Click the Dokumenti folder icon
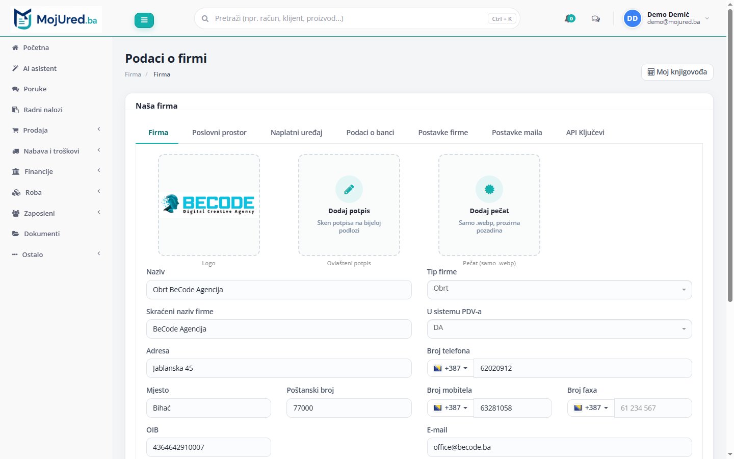The image size is (734, 459). [16, 234]
